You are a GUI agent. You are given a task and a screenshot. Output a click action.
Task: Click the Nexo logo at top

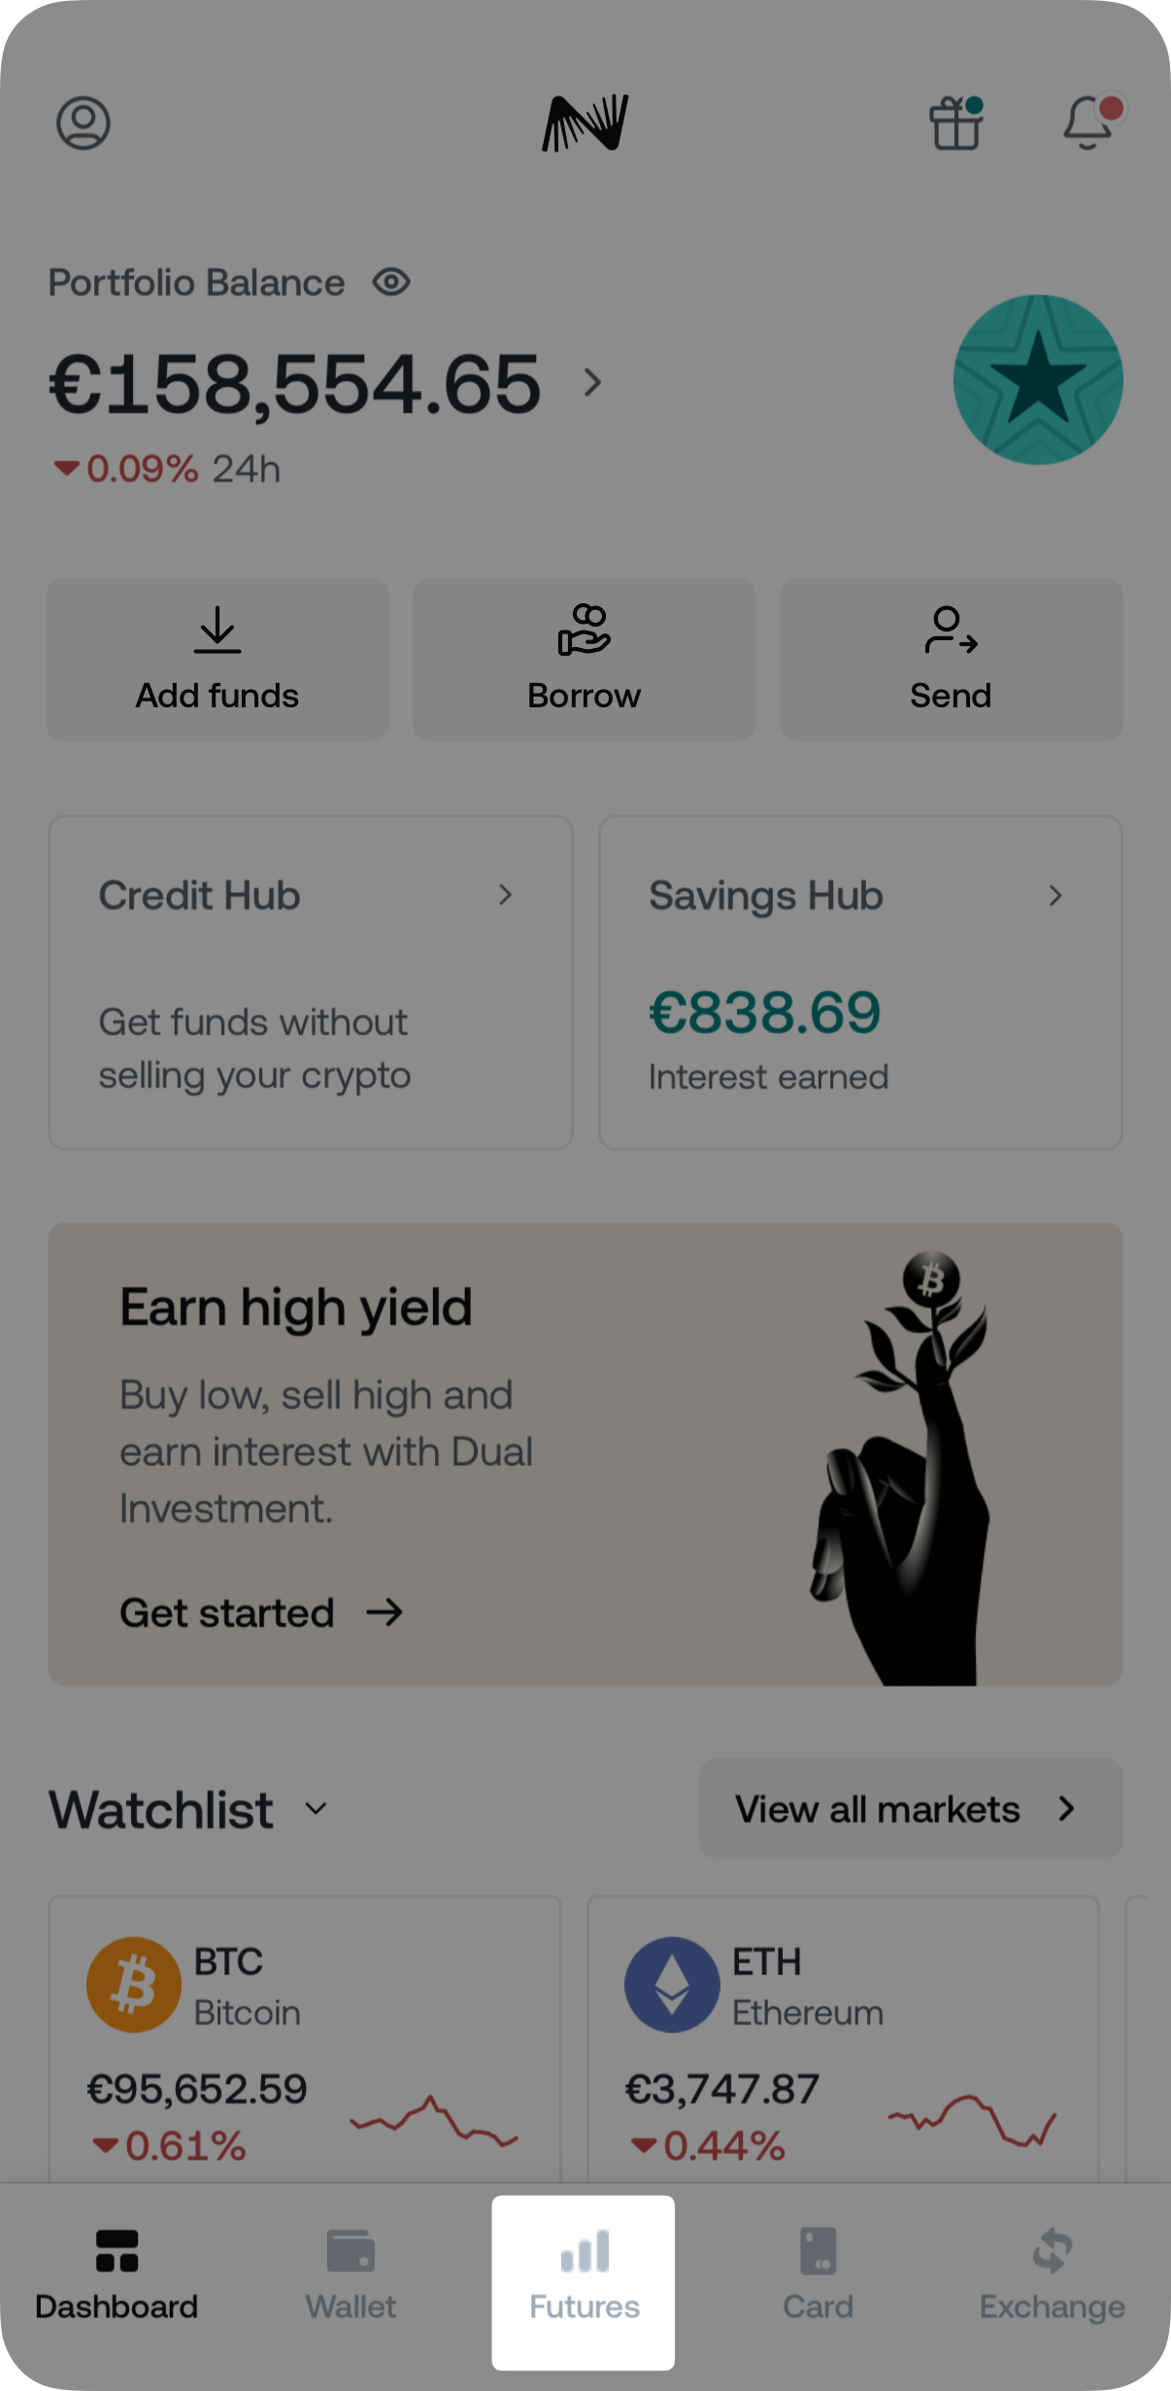[x=585, y=123]
